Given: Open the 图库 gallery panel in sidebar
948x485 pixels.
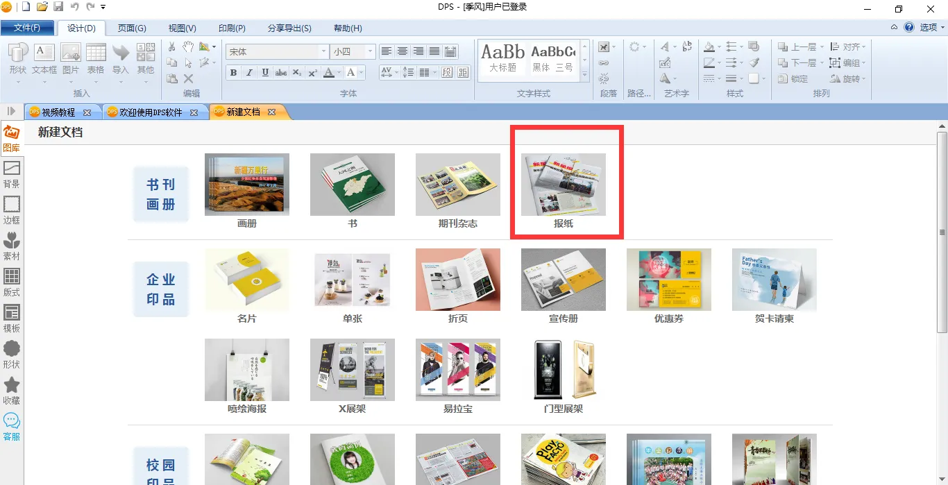Looking at the screenshot, I should pyautogui.click(x=12, y=138).
